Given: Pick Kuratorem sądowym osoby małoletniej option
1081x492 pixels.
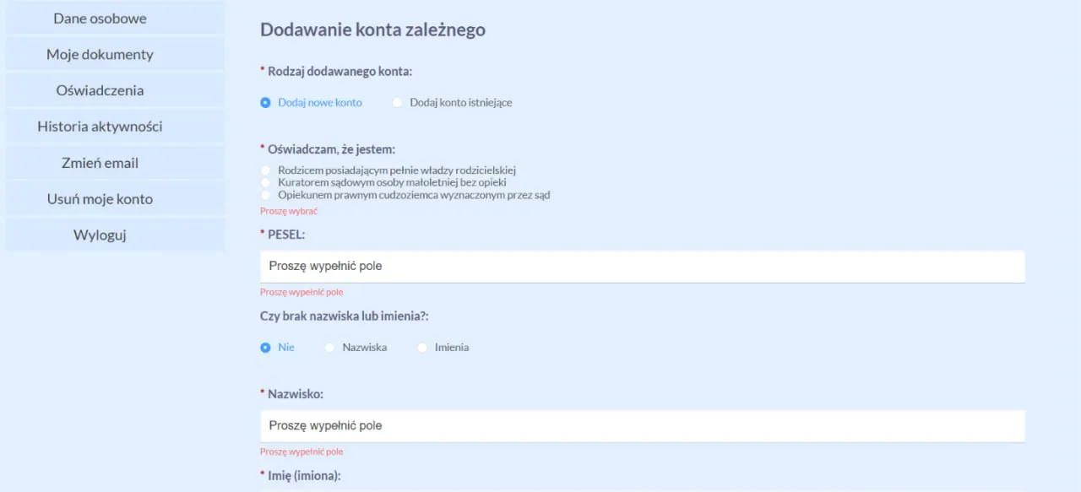Looking at the screenshot, I should (266, 182).
